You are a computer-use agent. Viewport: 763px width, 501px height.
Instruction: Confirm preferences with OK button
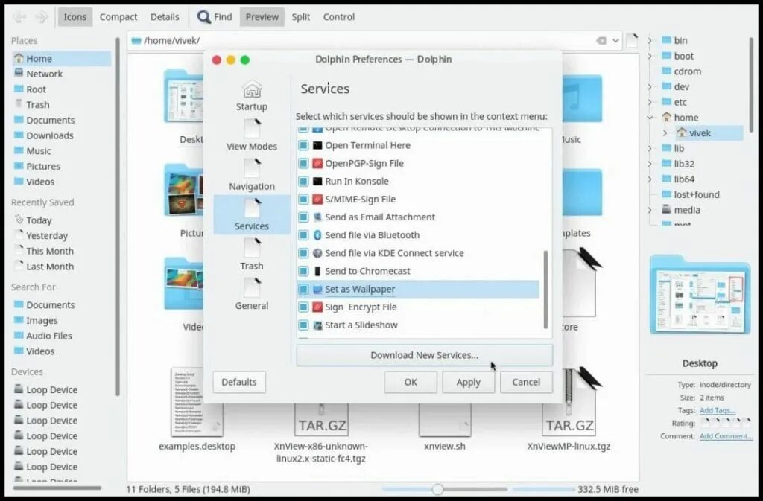pos(411,383)
